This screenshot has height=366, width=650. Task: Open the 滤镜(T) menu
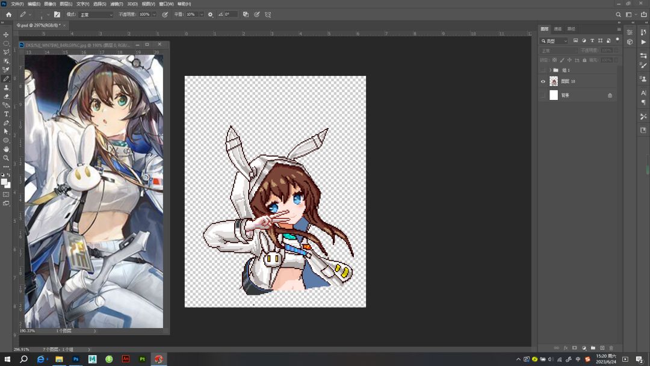tap(117, 4)
